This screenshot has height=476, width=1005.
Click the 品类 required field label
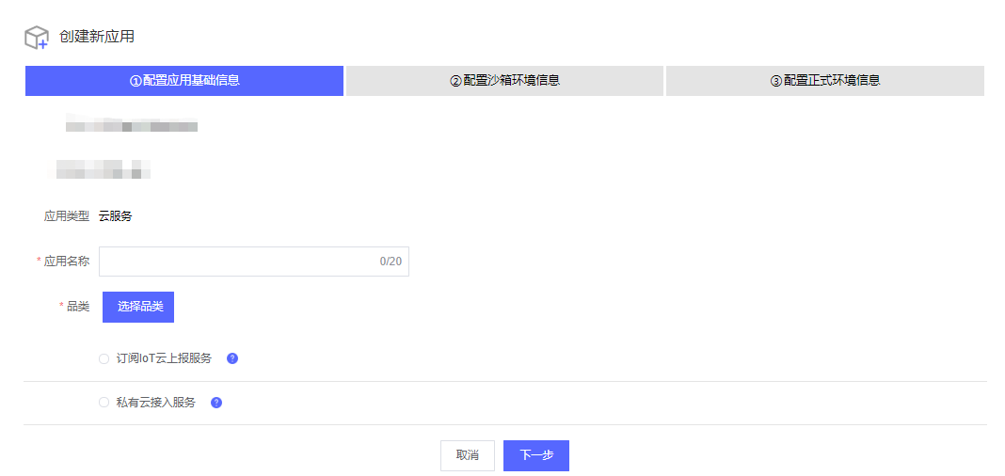point(74,307)
